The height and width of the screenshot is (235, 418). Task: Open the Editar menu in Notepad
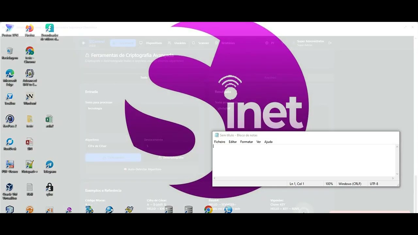[233, 142]
